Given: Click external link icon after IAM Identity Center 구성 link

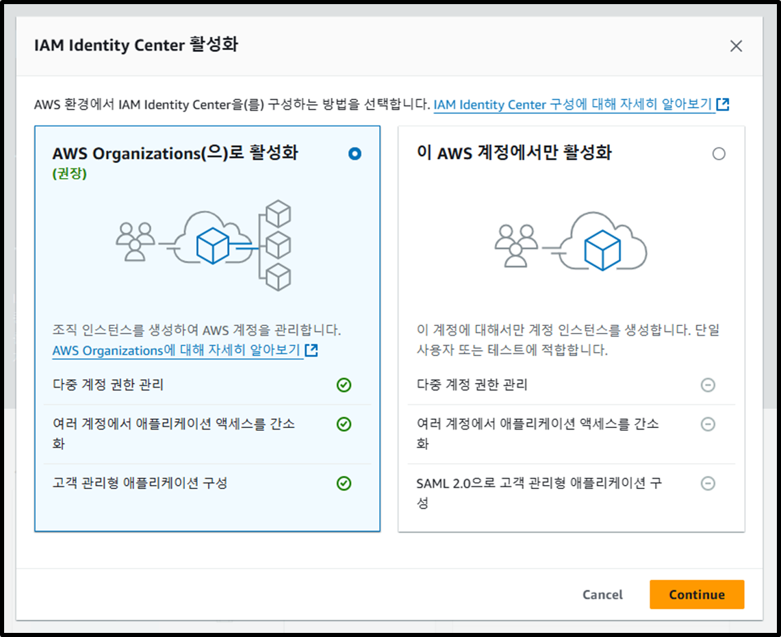Looking at the screenshot, I should coord(723,104).
